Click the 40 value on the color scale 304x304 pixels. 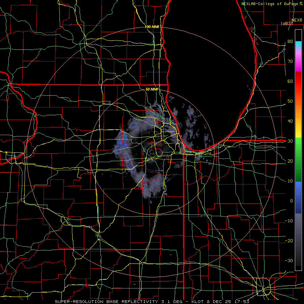[290, 121]
